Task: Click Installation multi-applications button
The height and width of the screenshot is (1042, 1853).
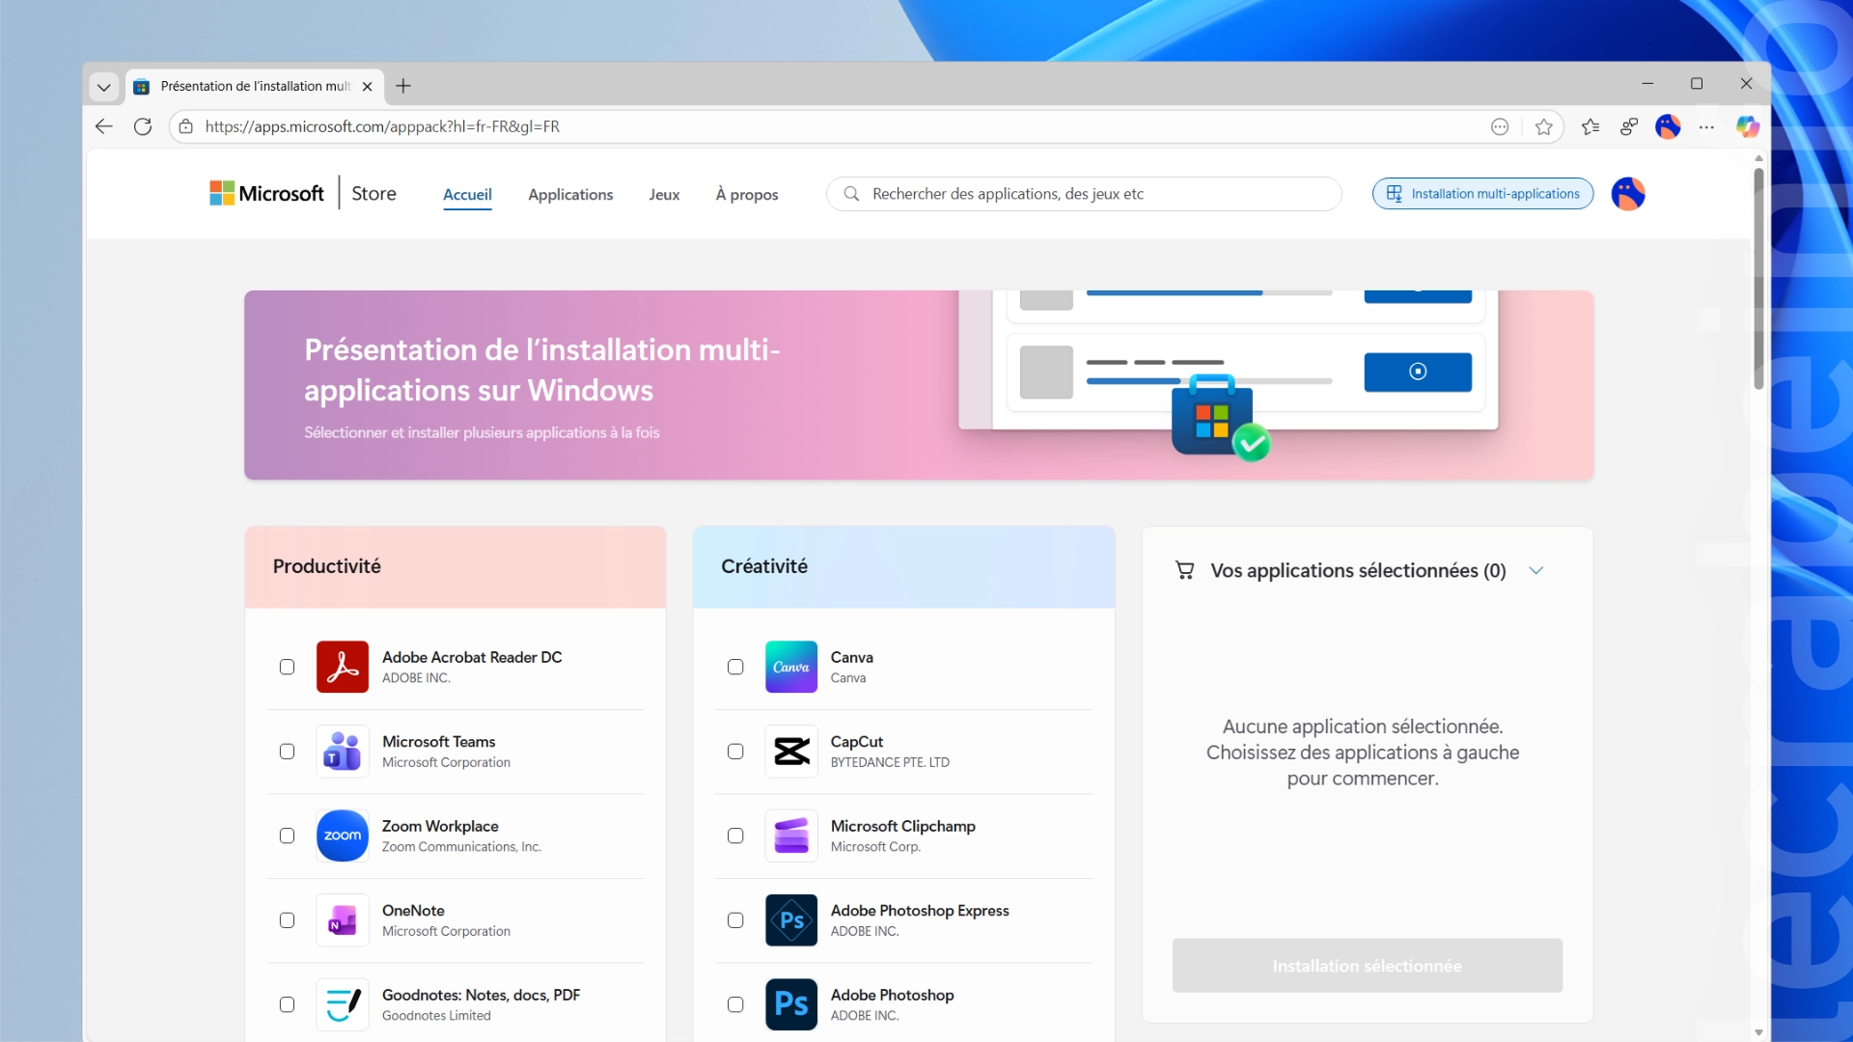Action: point(1482,194)
